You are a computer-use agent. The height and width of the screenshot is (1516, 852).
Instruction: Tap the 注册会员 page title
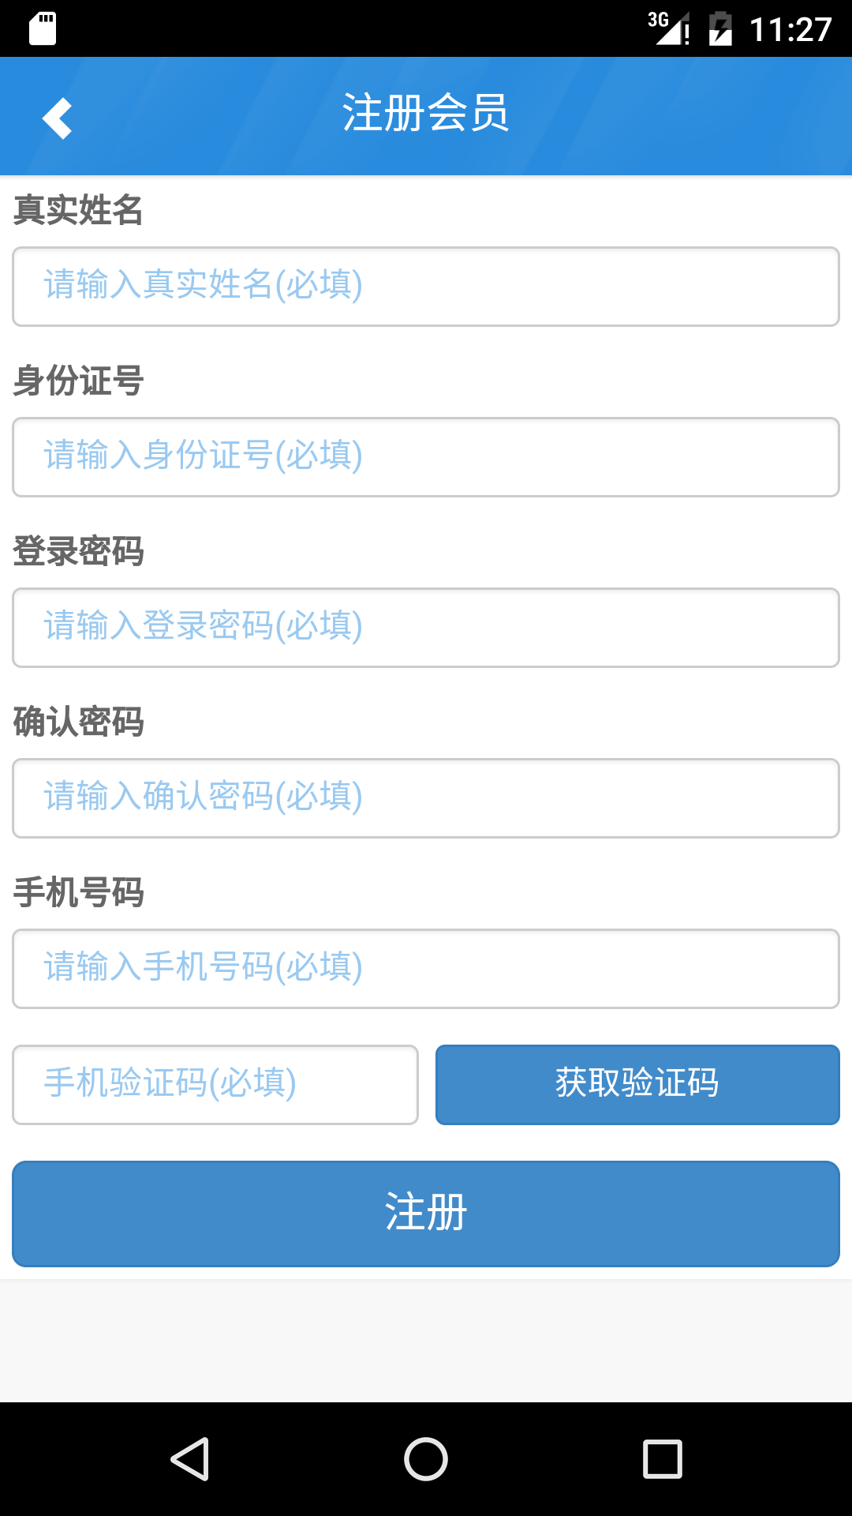426,113
